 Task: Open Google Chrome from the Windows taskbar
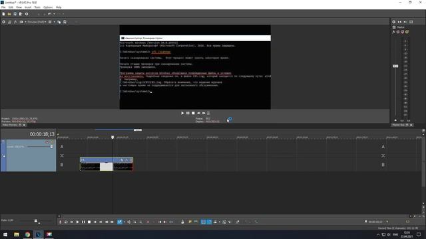coord(27,234)
